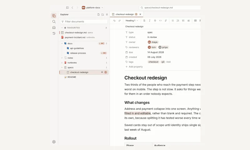Focus the Filter documents field
Screen dimensions: 250x150
tap(84, 22)
